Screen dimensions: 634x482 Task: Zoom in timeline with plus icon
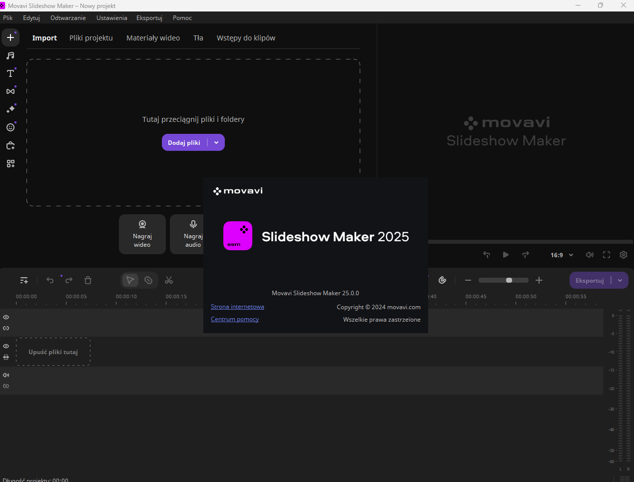click(539, 280)
